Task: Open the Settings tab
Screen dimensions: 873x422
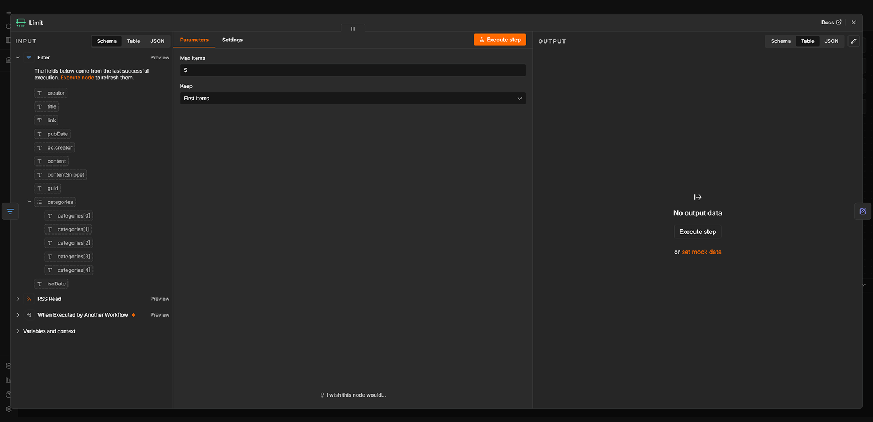Action: 232,40
